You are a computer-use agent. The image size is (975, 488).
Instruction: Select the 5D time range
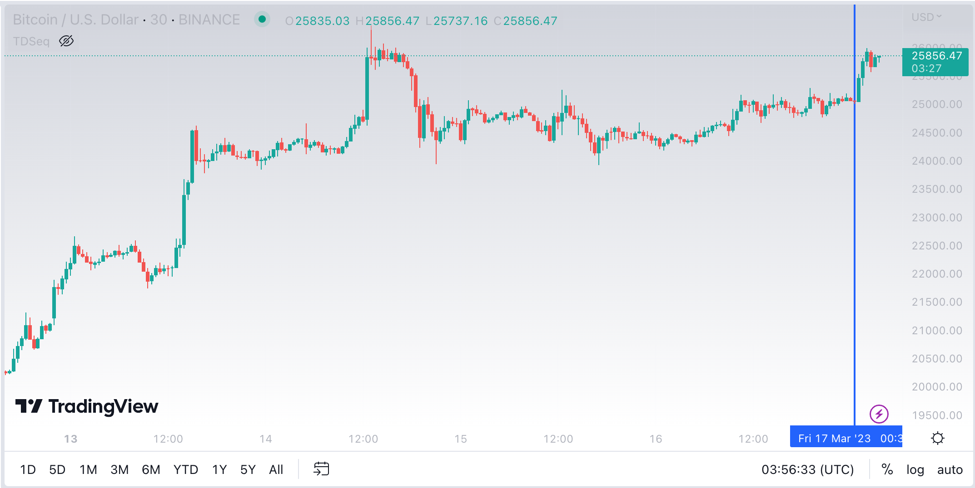pyautogui.click(x=57, y=469)
